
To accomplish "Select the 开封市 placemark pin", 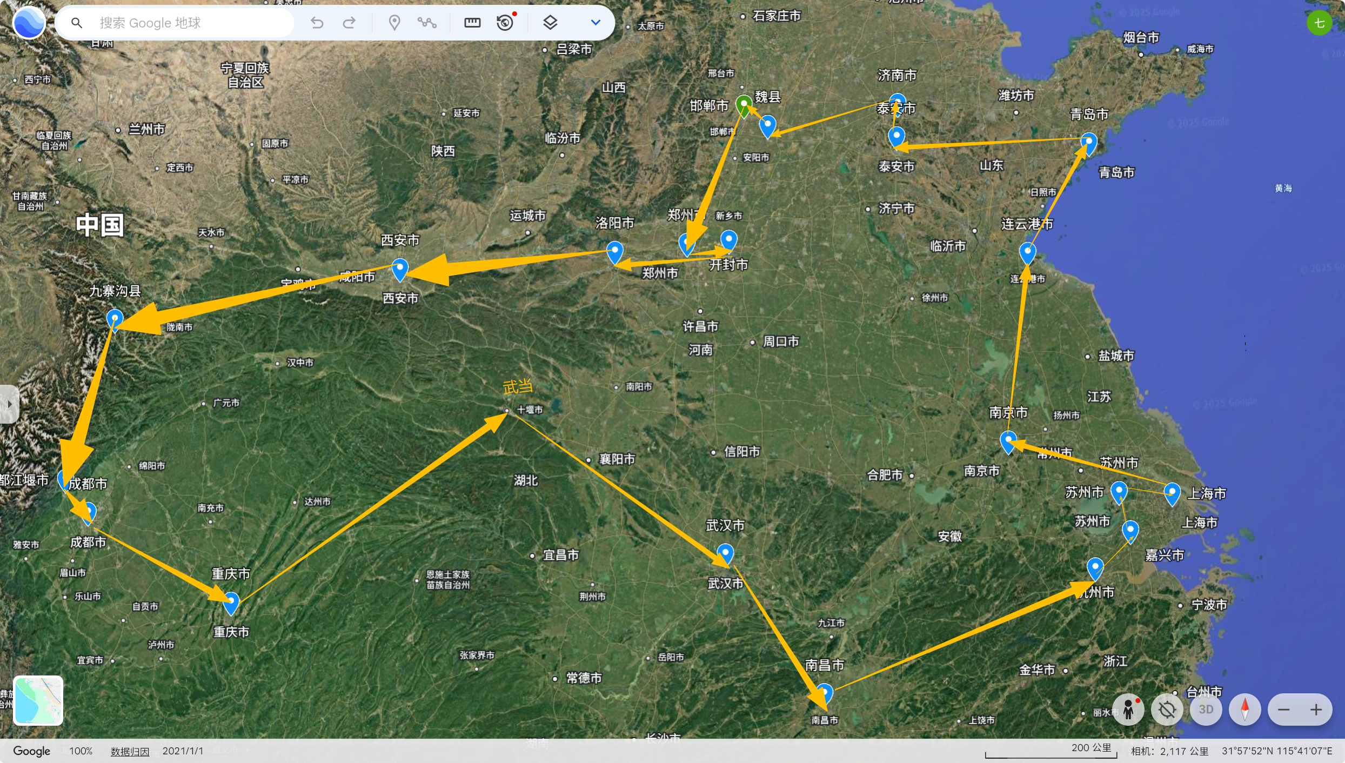I will [x=728, y=241].
